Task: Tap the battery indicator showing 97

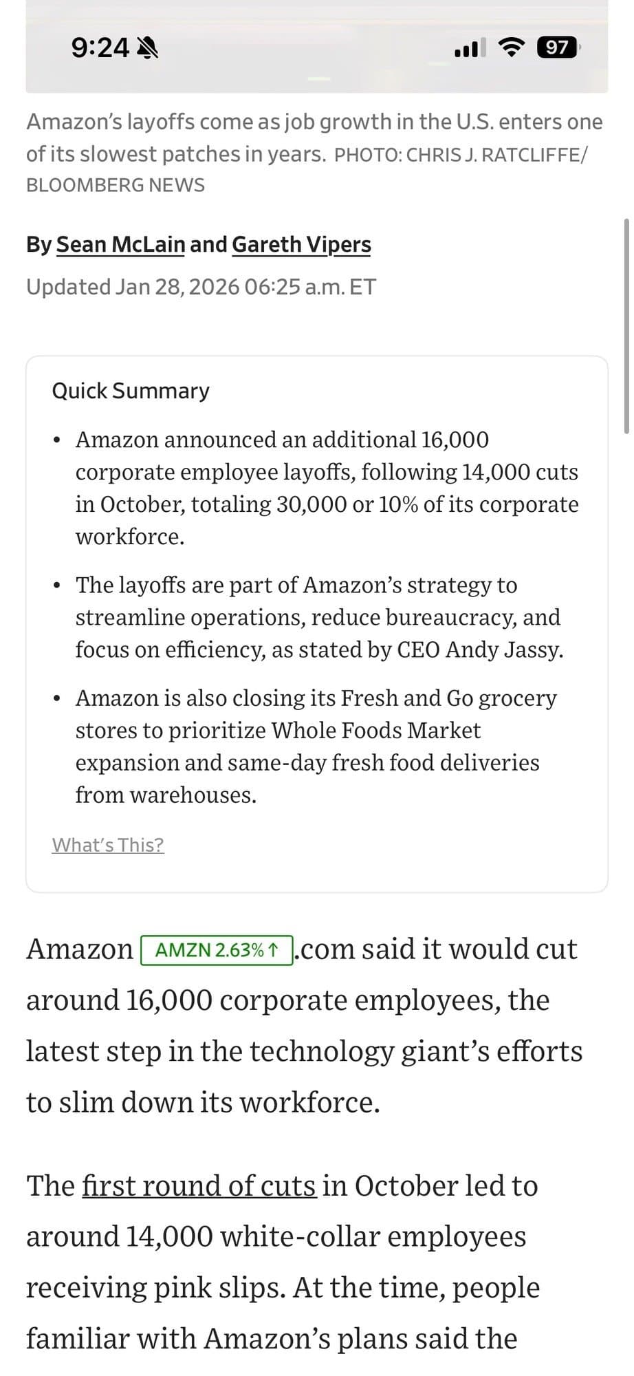Action: pos(558,47)
